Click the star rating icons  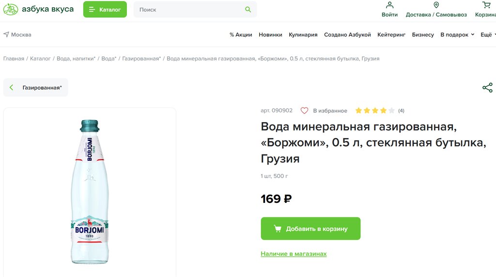(375, 110)
